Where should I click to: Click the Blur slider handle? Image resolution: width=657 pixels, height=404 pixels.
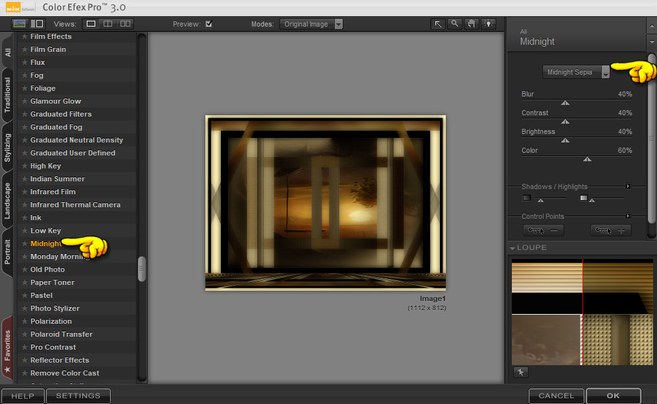(565, 102)
